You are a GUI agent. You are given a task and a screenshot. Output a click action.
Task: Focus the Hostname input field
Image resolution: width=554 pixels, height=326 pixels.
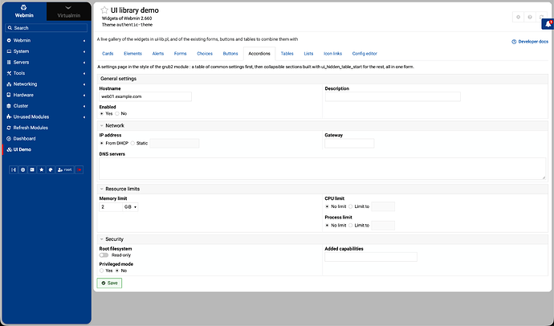[145, 96]
